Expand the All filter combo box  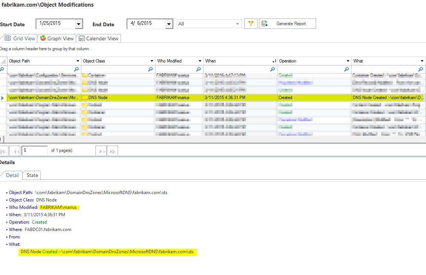coord(238,24)
